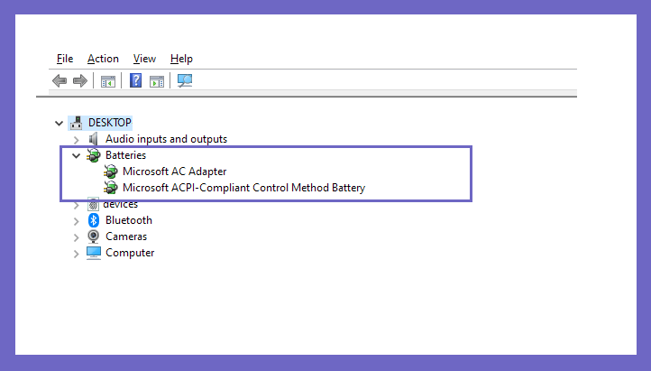Click the Microsoft AC Adapter battery icon
651x371 pixels.
point(110,172)
